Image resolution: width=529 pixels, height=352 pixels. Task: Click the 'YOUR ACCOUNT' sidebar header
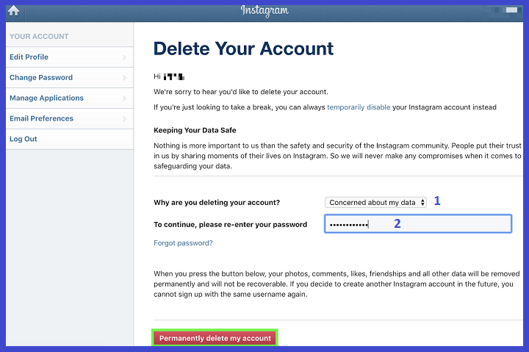coord(39,36)
